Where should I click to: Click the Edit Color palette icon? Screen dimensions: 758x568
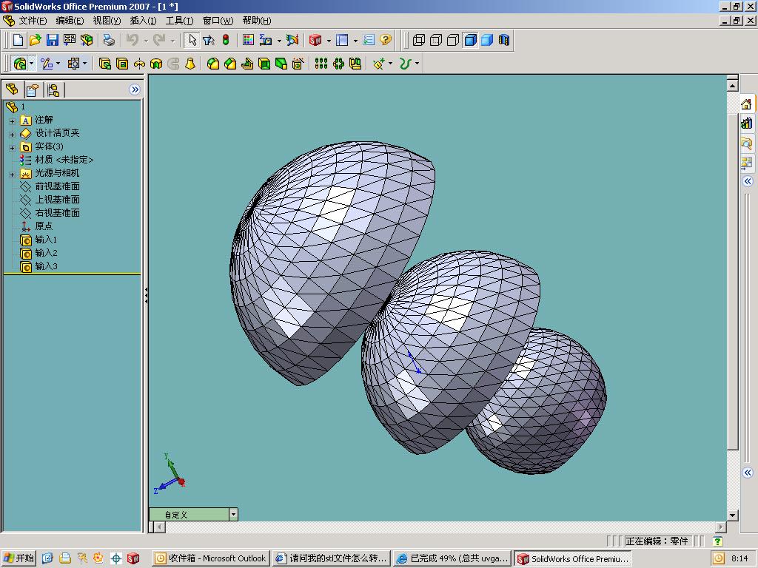(x=248, y=40)
